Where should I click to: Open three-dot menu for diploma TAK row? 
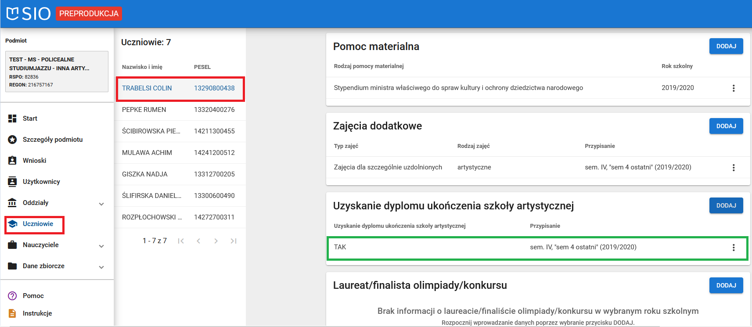coord(733,248)
